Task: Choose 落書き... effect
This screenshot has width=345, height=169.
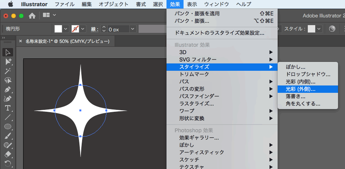Action: 307,96
